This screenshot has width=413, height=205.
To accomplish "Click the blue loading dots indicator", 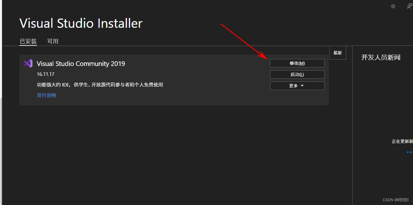I will tap(410, 152).
